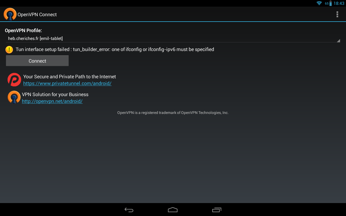This screenshot has height=216, width=346.
Task: Tap the red Private Tunnel logo
Action: click(x=14, y=80)
